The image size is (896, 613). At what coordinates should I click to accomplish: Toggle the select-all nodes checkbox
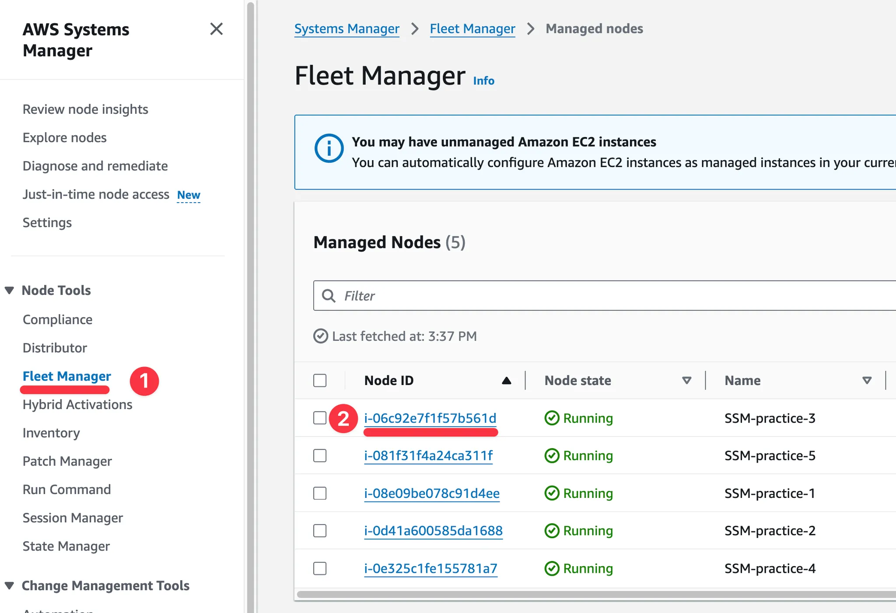click(320, 381)
